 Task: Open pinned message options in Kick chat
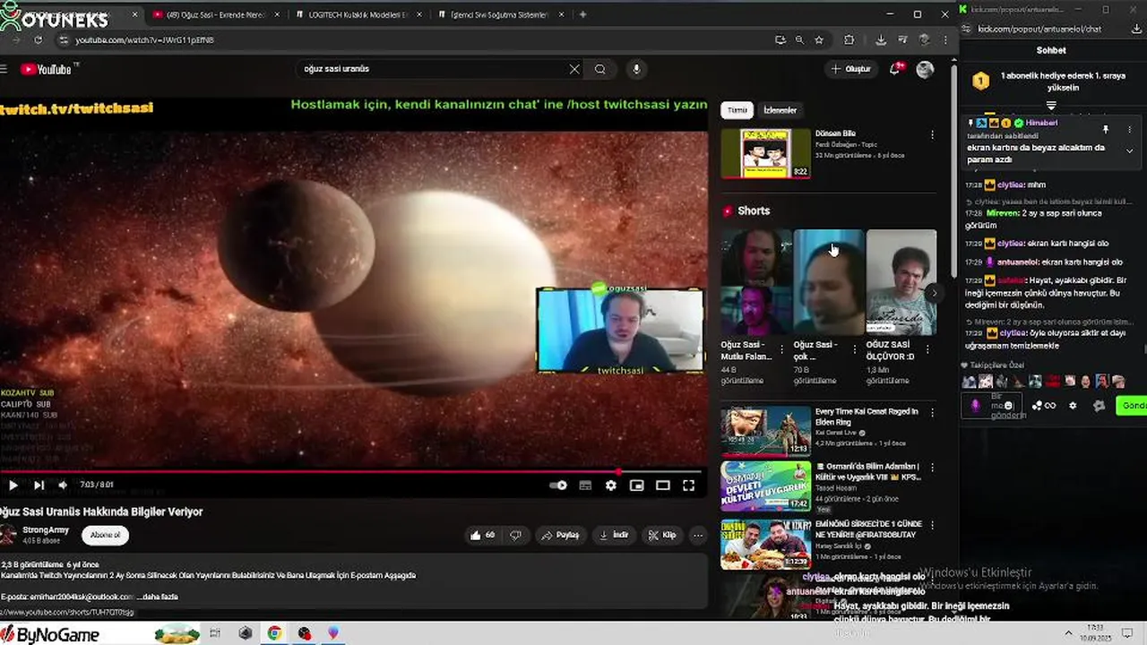(x=1129, y=129)
